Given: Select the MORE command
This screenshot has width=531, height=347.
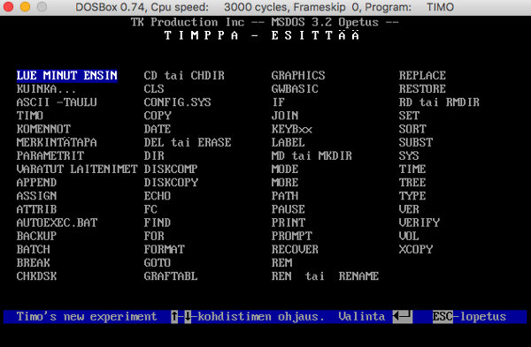Looking at the screenshot, I should [285, 183].
